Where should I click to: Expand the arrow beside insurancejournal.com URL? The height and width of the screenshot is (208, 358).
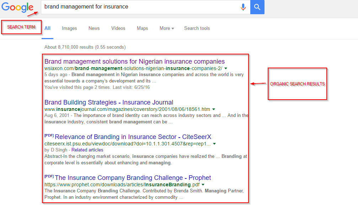point(214,109)
